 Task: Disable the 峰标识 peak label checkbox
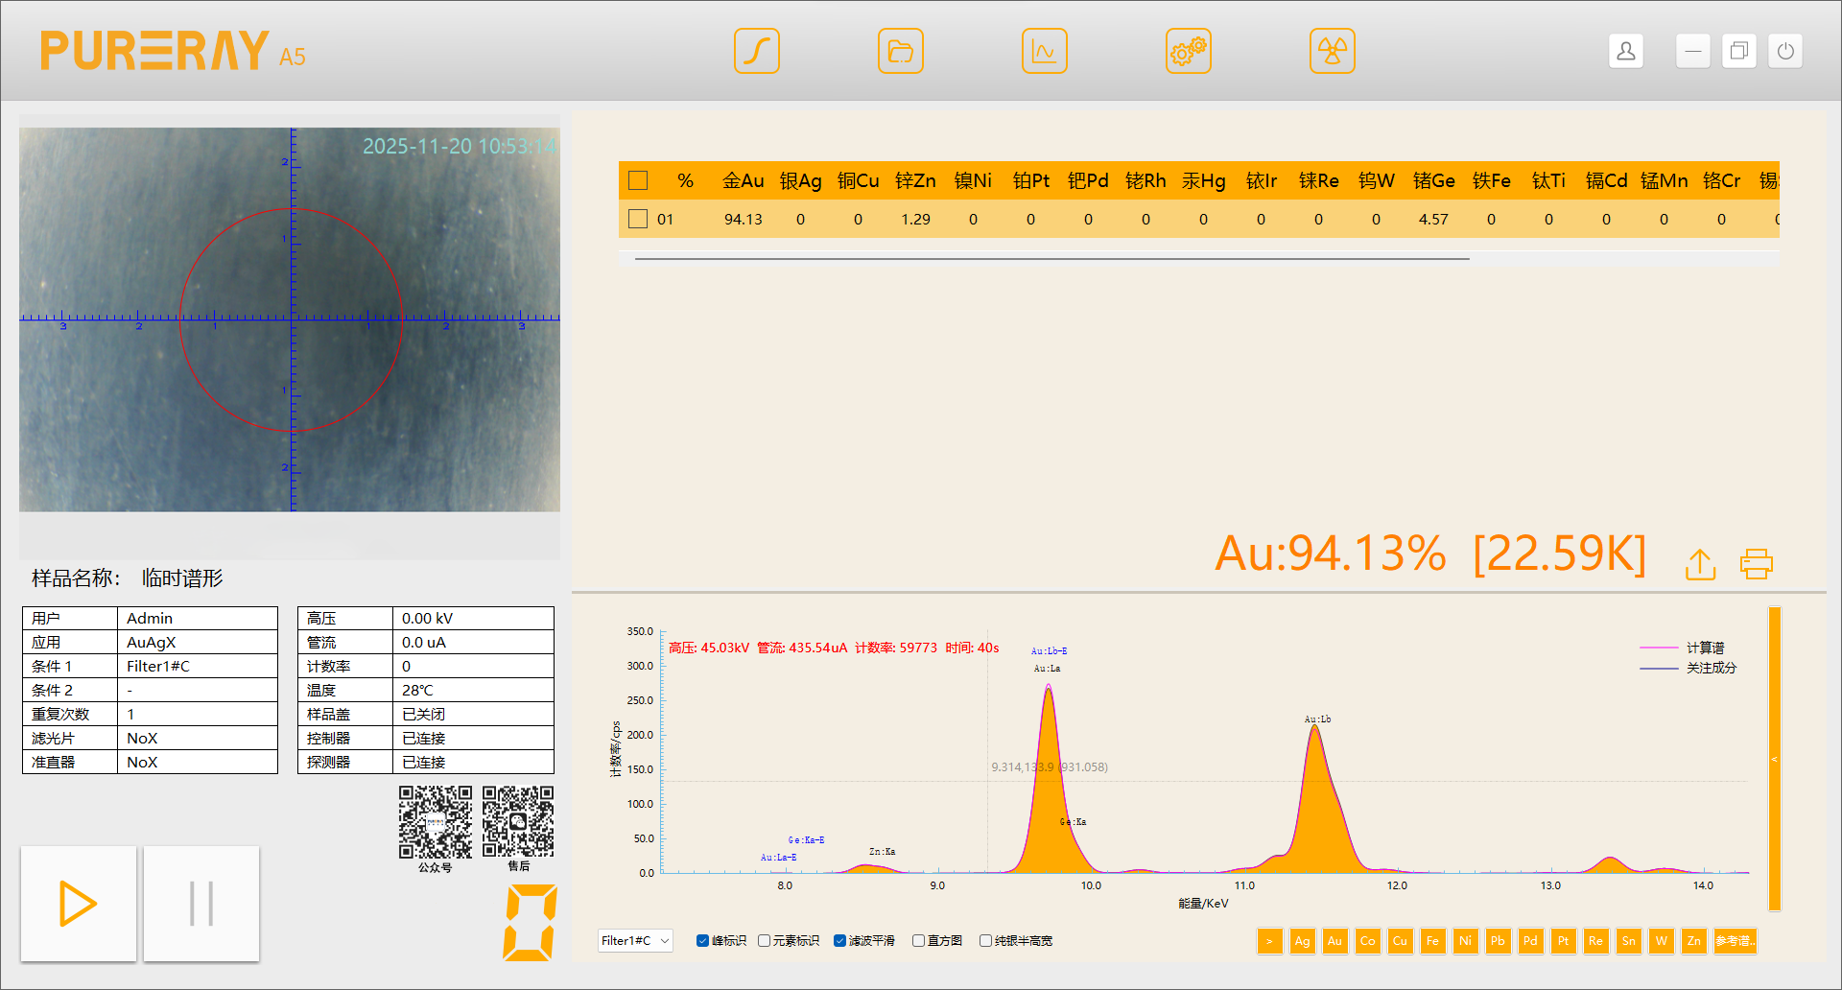click(x=702, y=941)
